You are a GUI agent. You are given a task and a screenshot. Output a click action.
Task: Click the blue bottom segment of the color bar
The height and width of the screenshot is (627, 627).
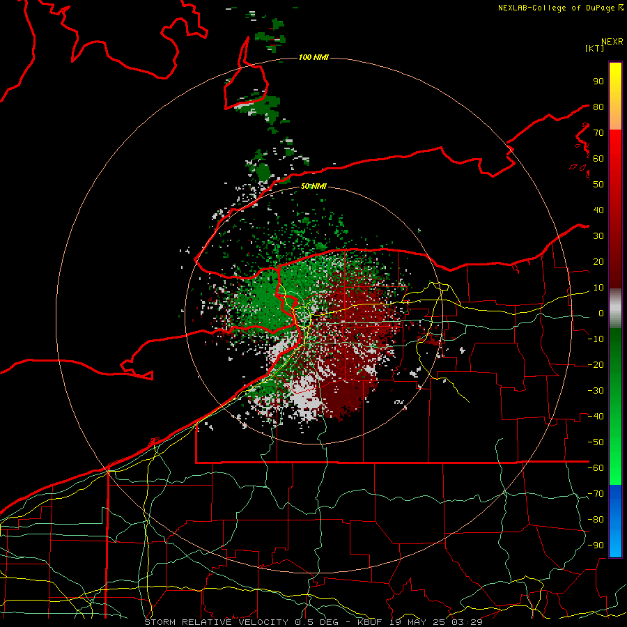pyautogui.click(x=615, y=521)
